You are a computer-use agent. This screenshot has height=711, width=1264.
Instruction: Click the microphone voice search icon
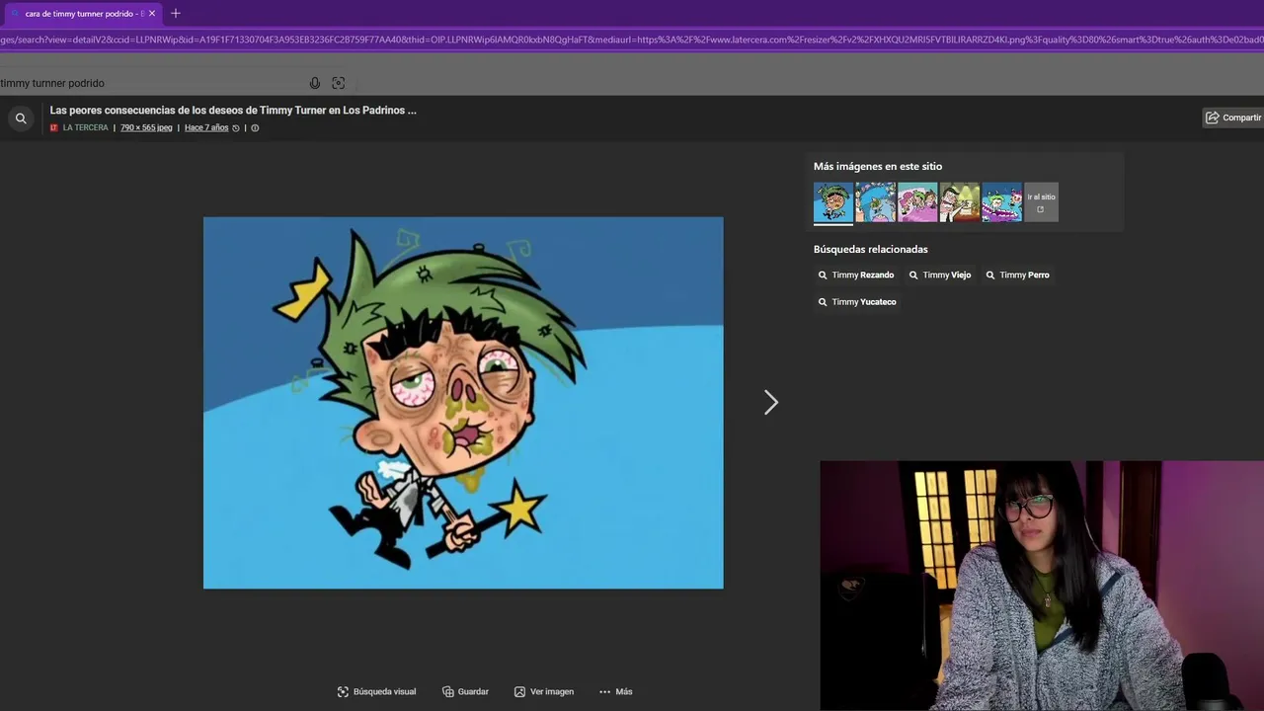(315, 83)
